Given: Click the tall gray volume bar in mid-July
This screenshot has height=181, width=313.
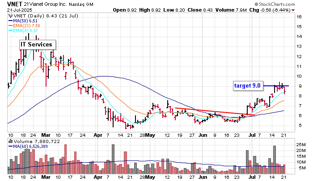Looking at the screenshot, I should pos(275,160).
